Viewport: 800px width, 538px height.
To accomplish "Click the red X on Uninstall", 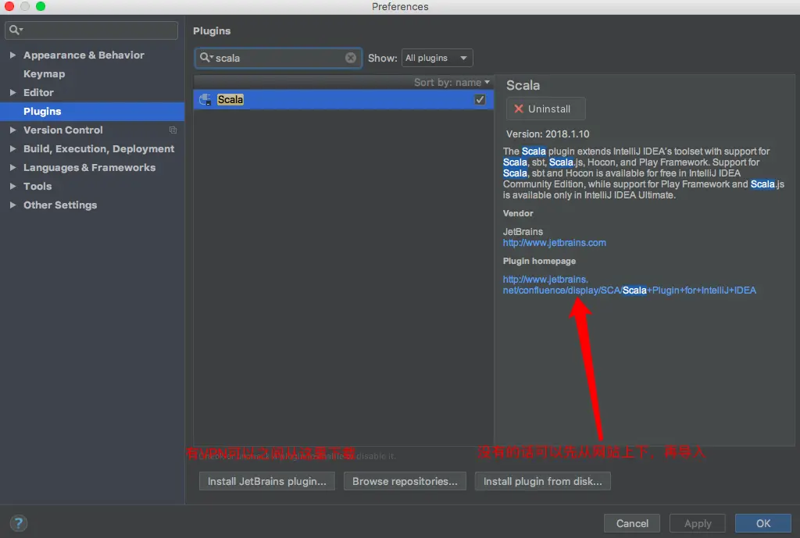I will (x=519, y=109).
